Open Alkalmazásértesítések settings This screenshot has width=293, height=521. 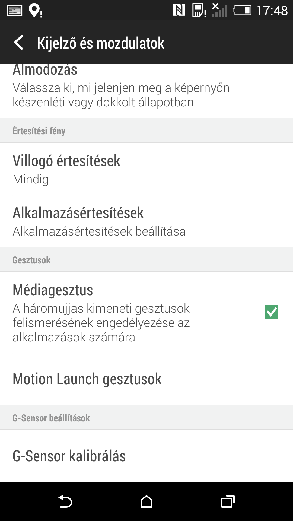[146, 221]
